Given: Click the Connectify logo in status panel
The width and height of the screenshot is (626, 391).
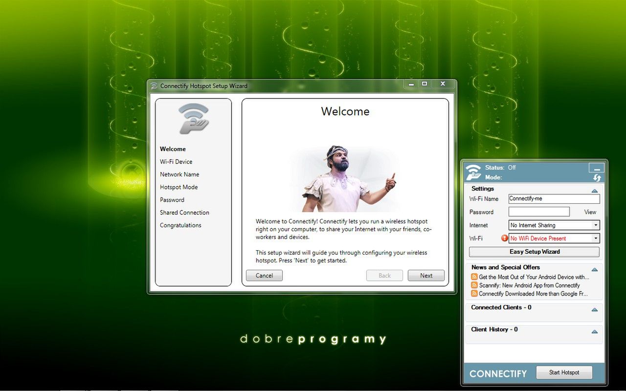Looking at the screenshot, I should click(x=473, y=172).
